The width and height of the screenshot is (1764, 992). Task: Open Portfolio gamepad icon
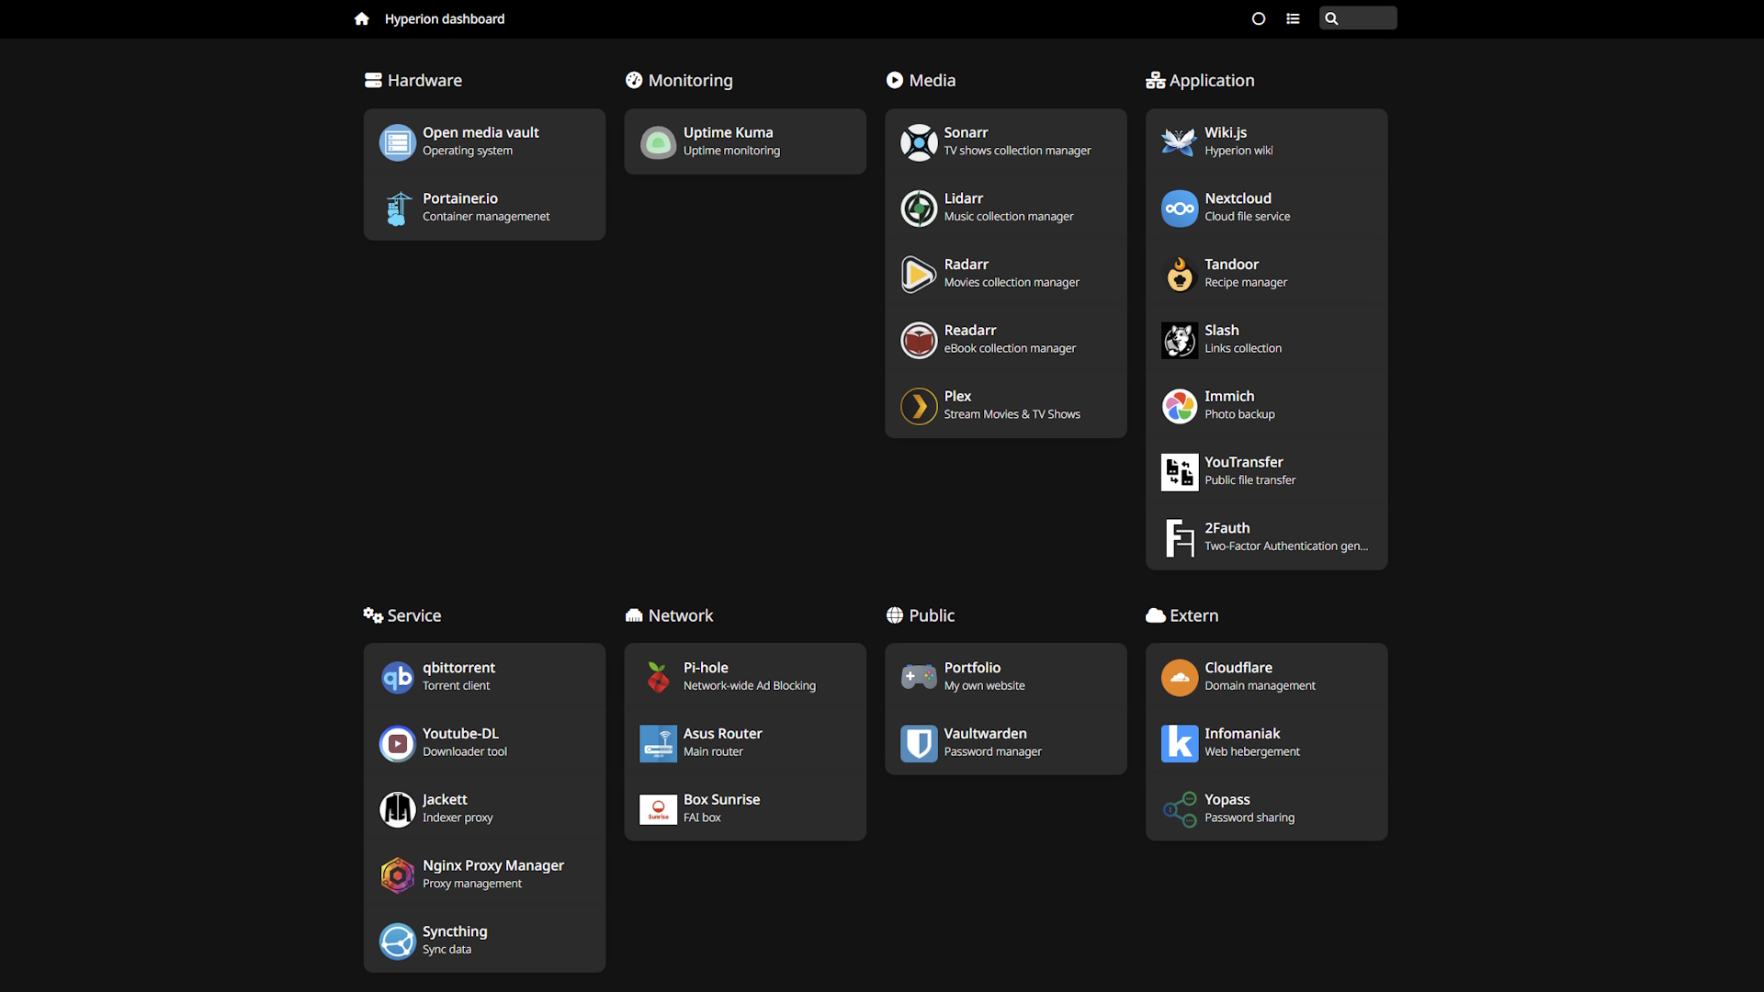coord(919,678)
